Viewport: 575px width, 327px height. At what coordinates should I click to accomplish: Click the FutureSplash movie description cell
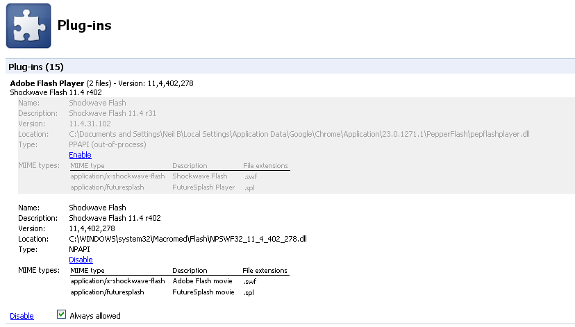coord(203,292)
